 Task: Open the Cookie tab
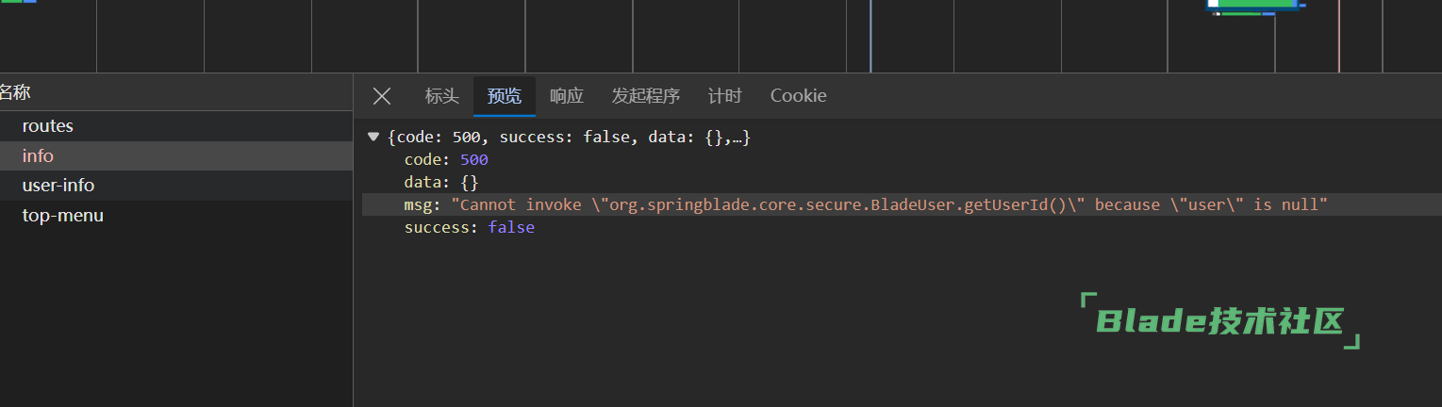[798, 96]
